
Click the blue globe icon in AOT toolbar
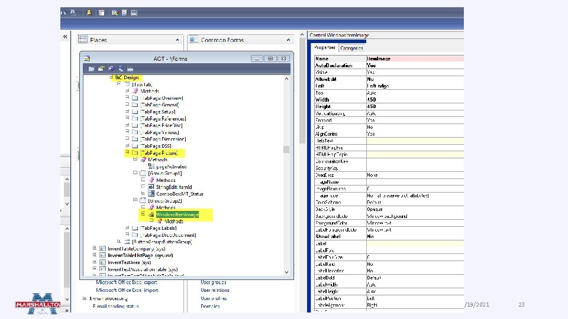tap(111, 69)
